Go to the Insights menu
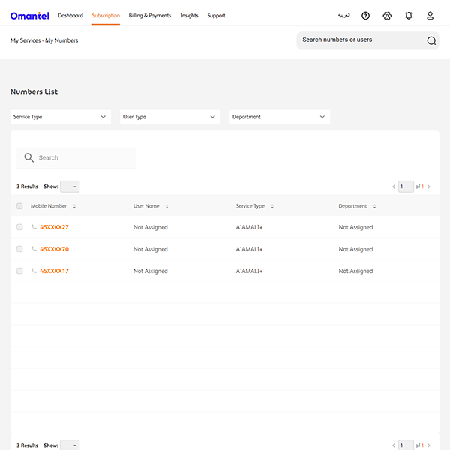 (x=189, y=16)
